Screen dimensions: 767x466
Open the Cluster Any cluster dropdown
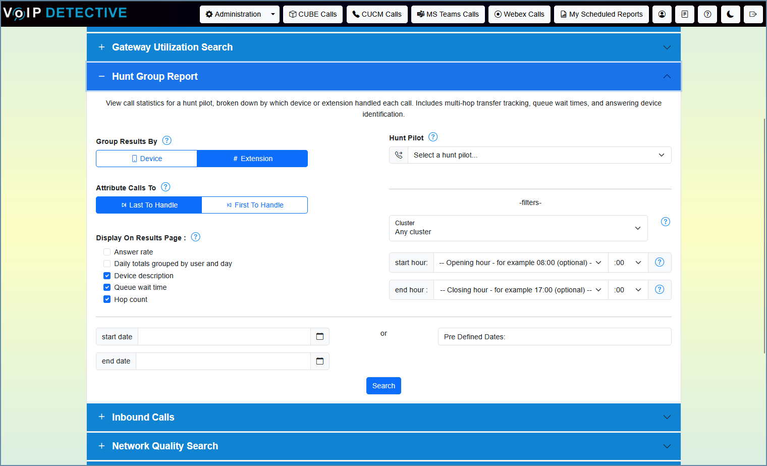point(518,228)
